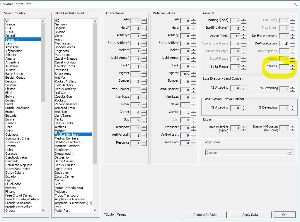
Task: Select Strategic Bombers combat target
Action: click(68, 142)
